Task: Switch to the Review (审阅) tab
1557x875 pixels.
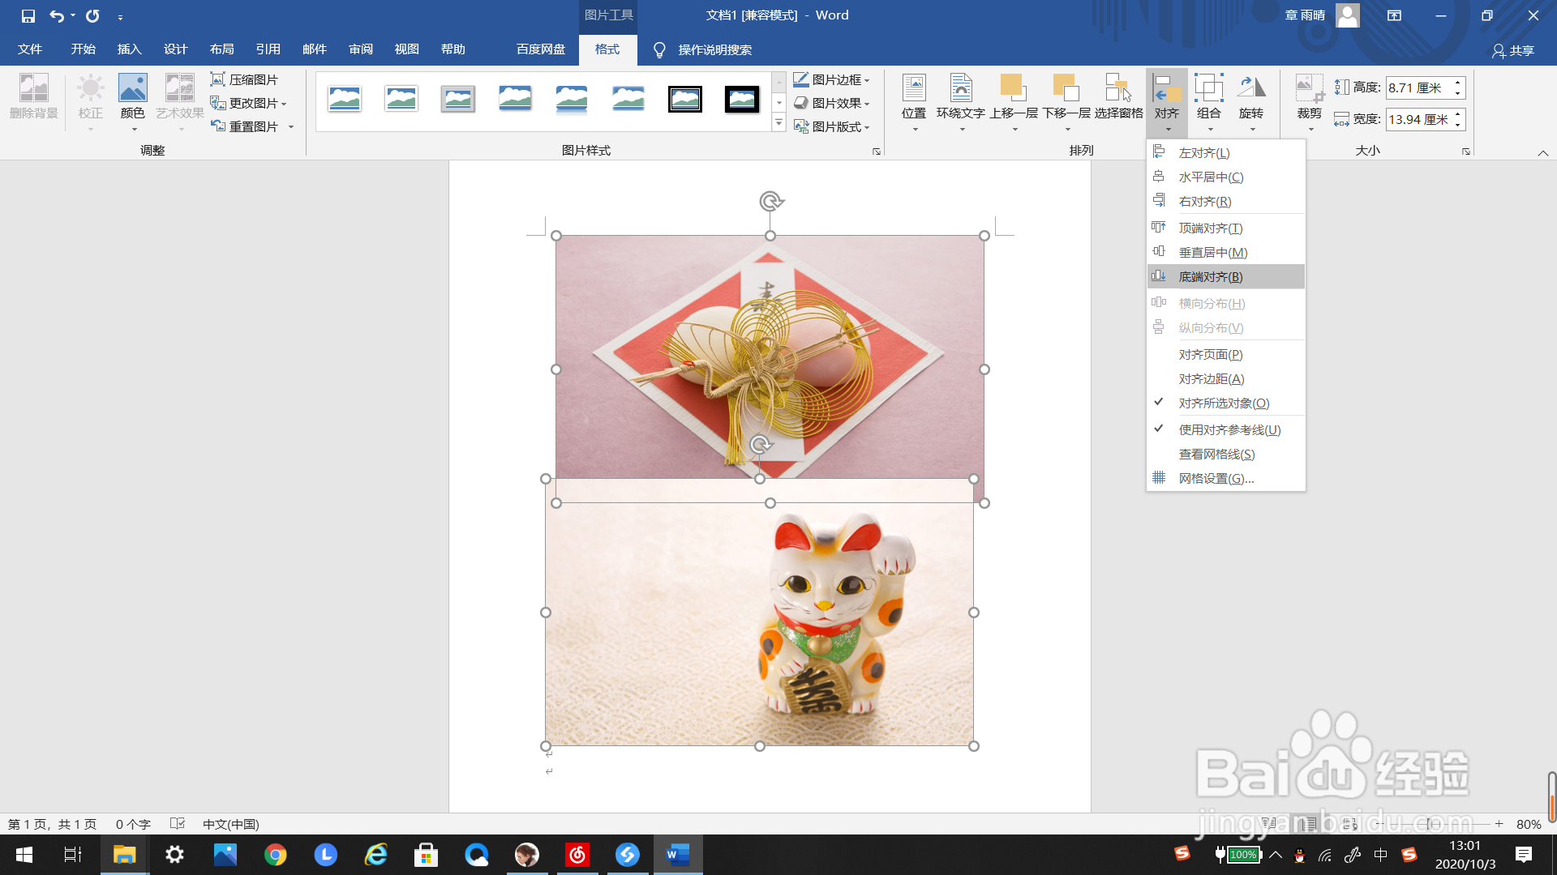Action: point(360,49)
